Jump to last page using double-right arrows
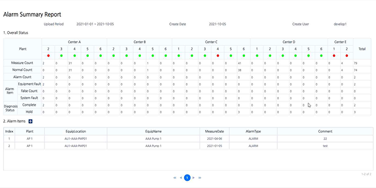Image resolution: width=376 pixels, height=188 pixels. tap(199, 178)
